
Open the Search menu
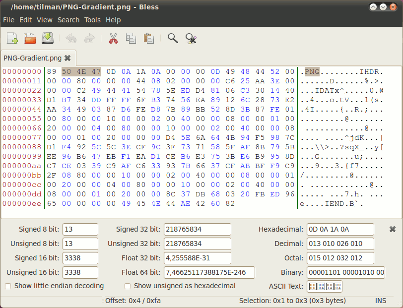tap(68, 20)
